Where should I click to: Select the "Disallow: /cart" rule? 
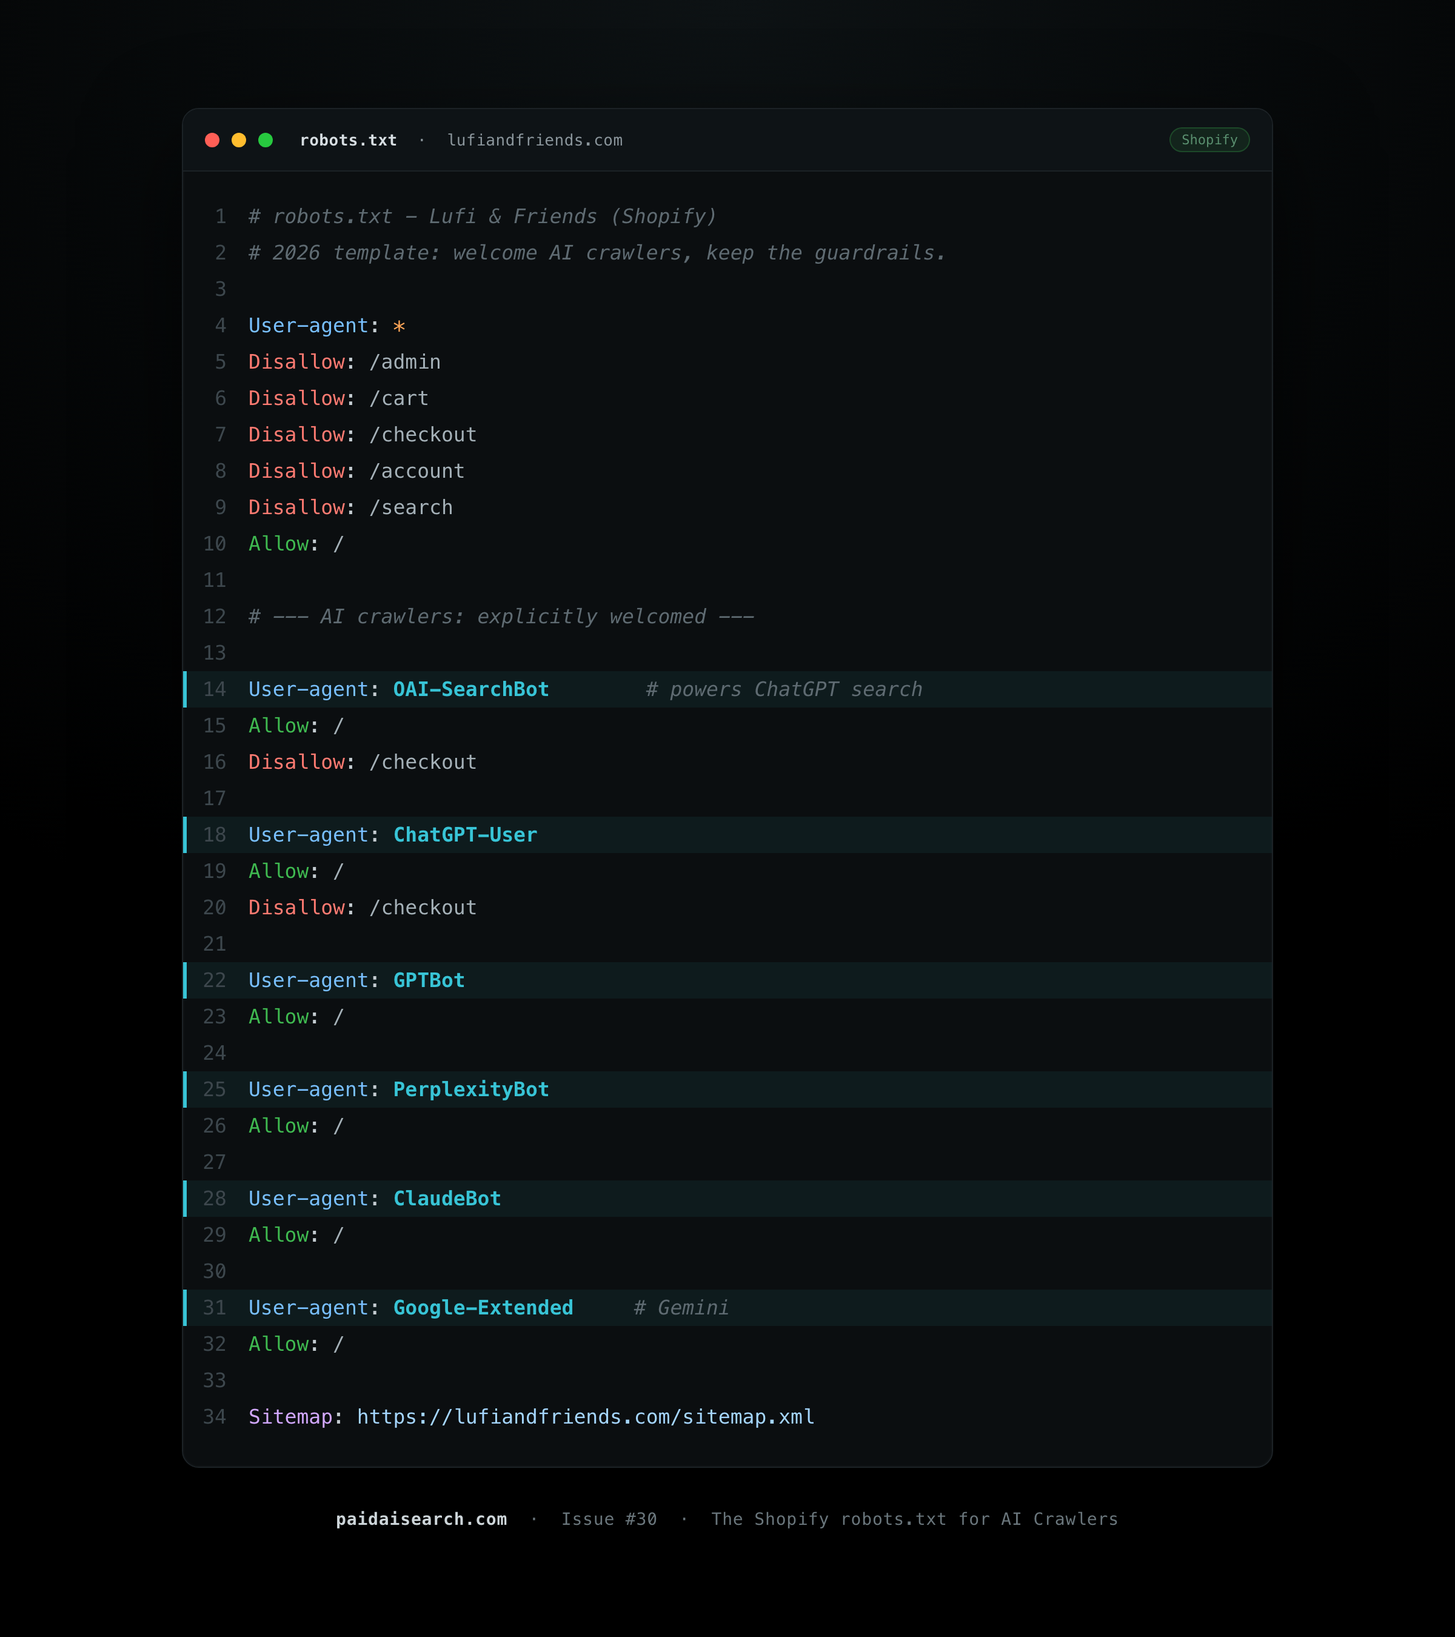[x=338, y=399]
